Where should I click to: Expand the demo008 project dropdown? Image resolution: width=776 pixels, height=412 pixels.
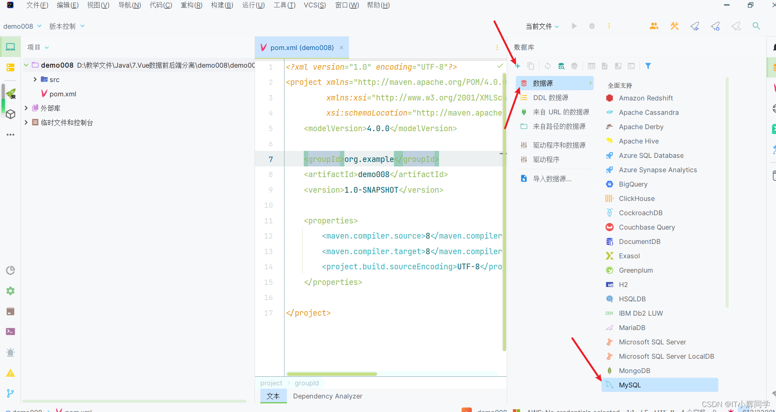(23, 26)
